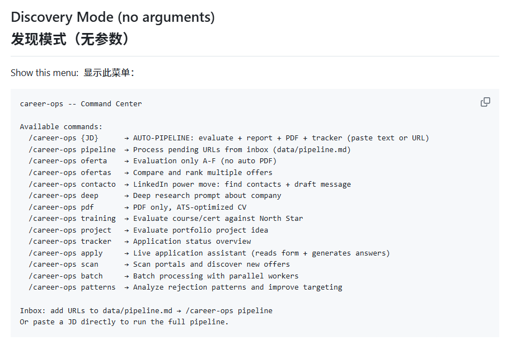Click the '/career-ops pdf' command

tap(61, 207)
